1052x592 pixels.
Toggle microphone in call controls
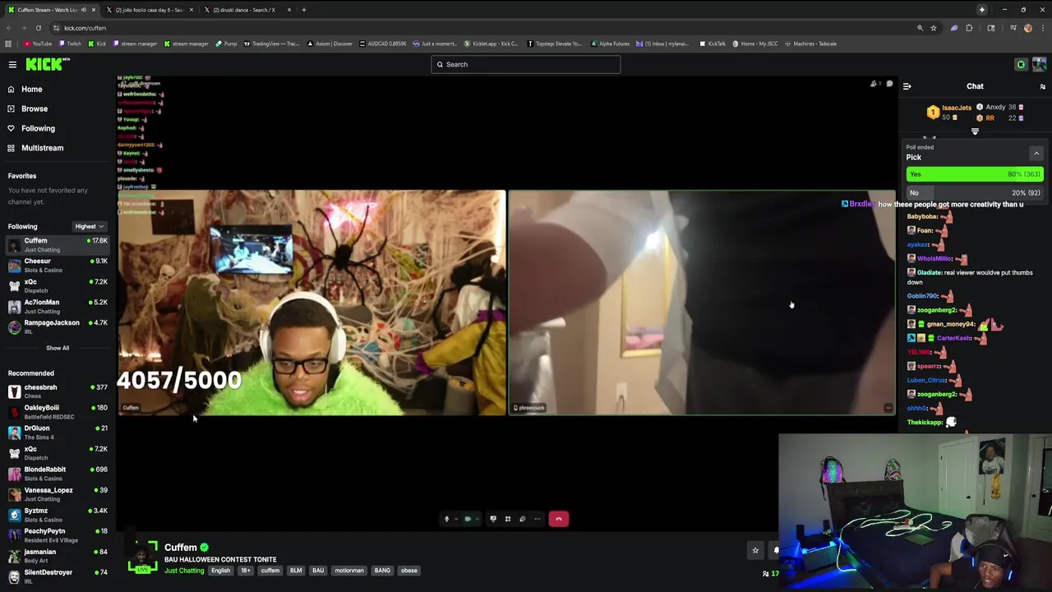coord(446,519)
